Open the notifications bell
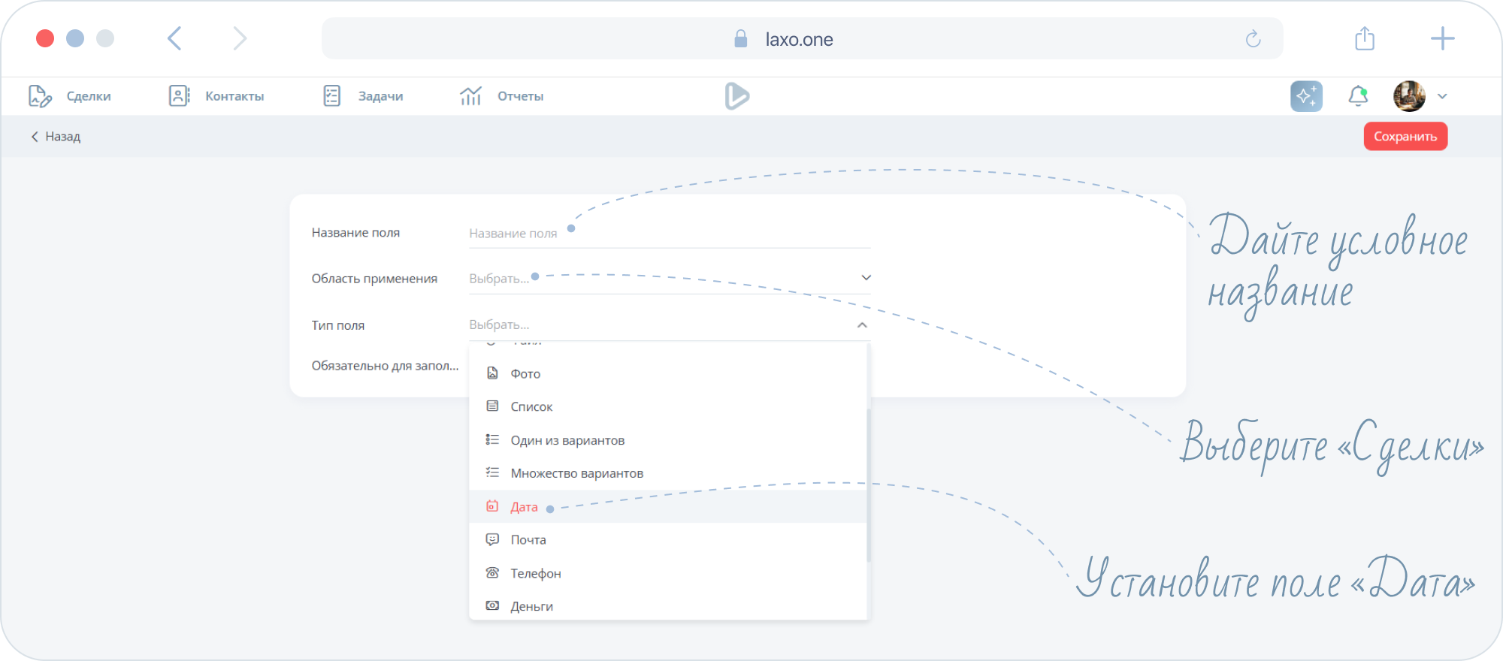 [1358, 96]
